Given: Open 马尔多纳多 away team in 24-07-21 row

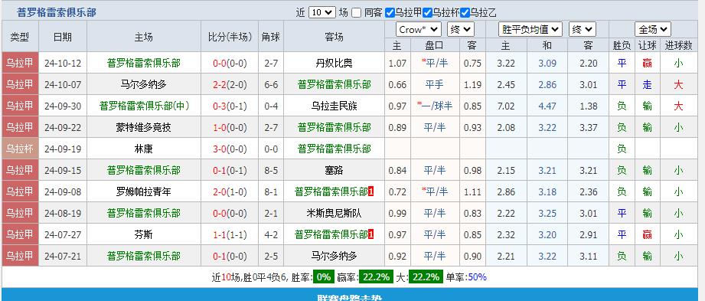Looking at the screenshot, I should (x=334, y=256).
